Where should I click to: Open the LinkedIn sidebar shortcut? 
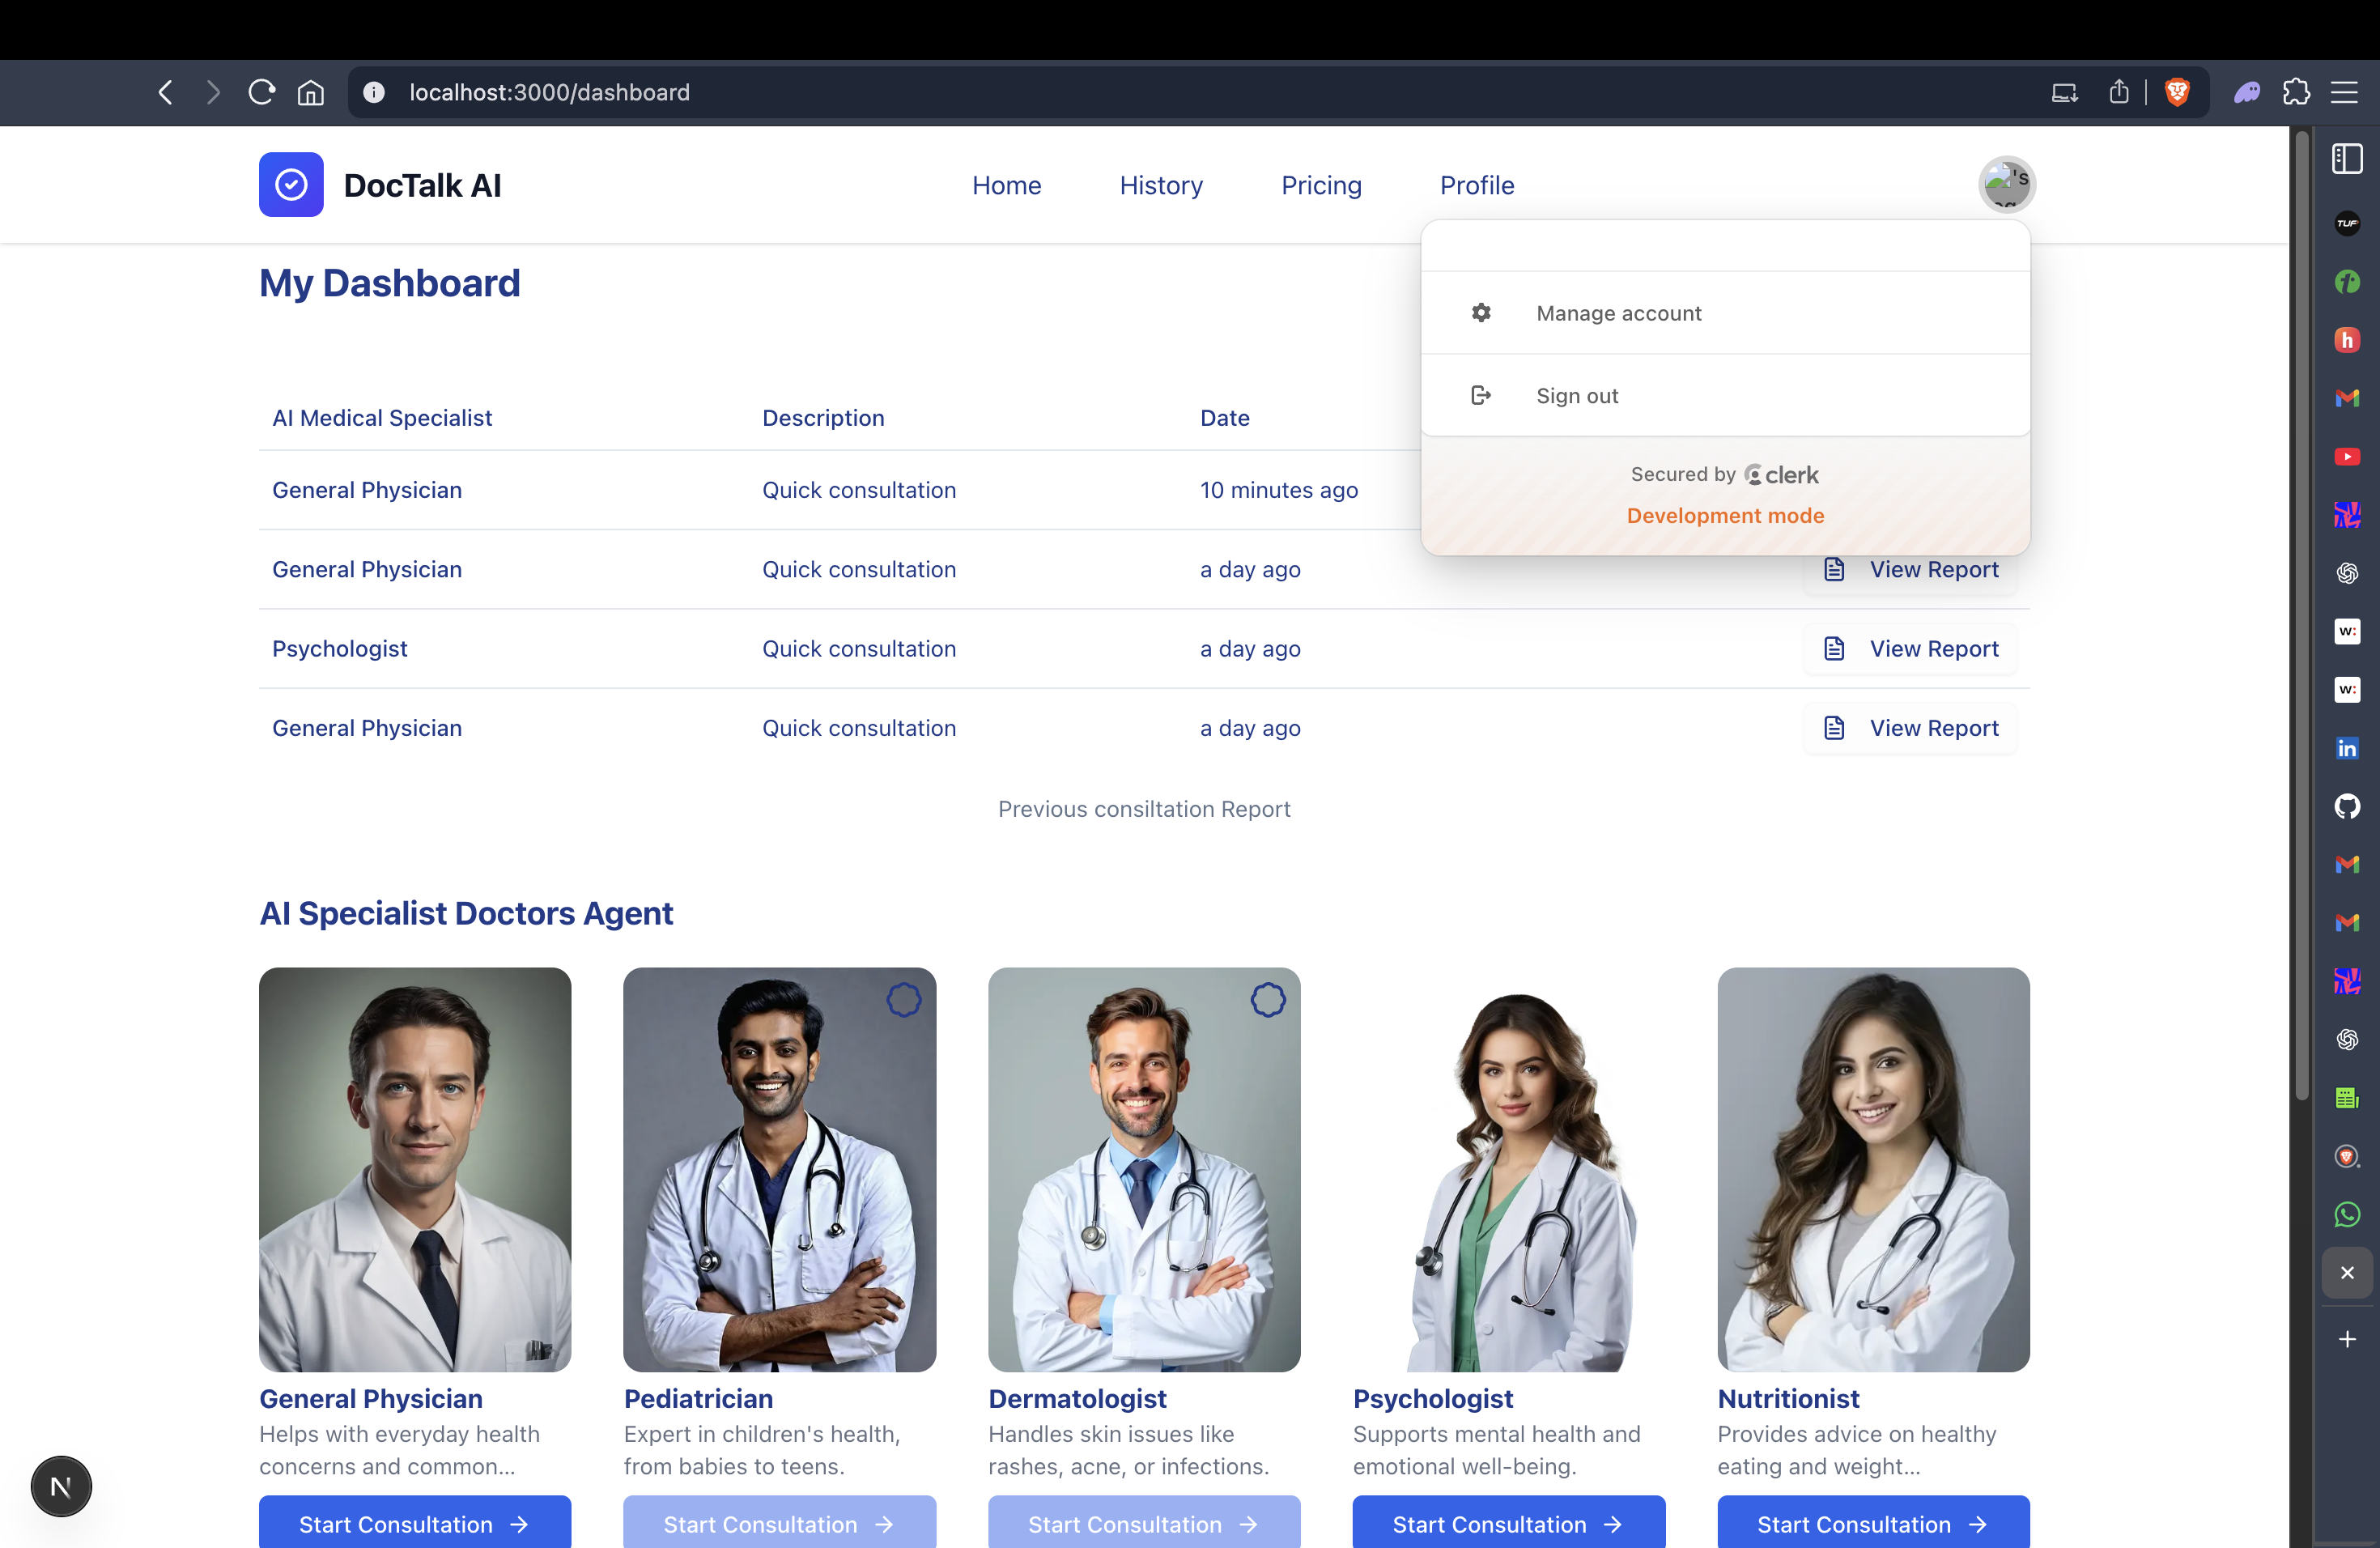2346,748
